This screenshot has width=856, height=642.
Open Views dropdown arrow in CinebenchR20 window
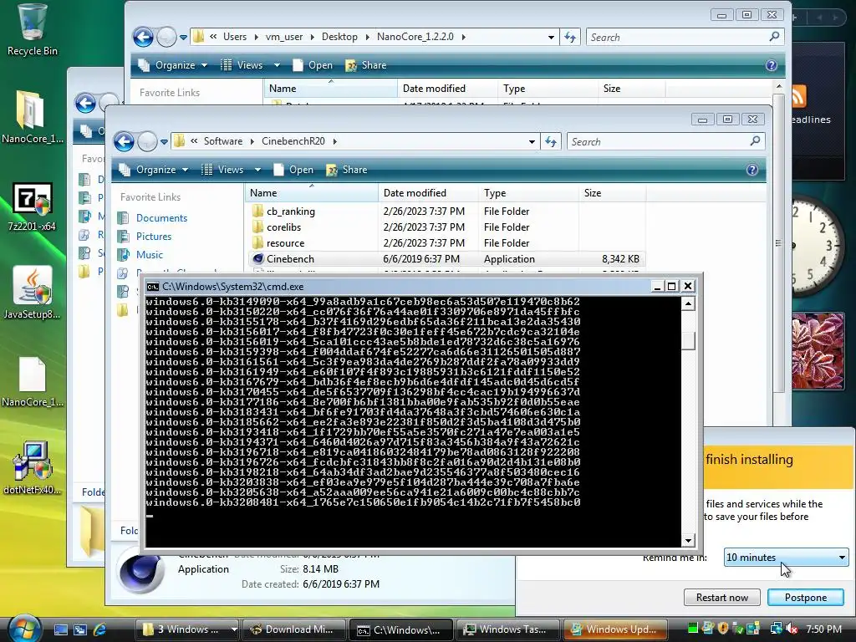click(x=257, y=170)
